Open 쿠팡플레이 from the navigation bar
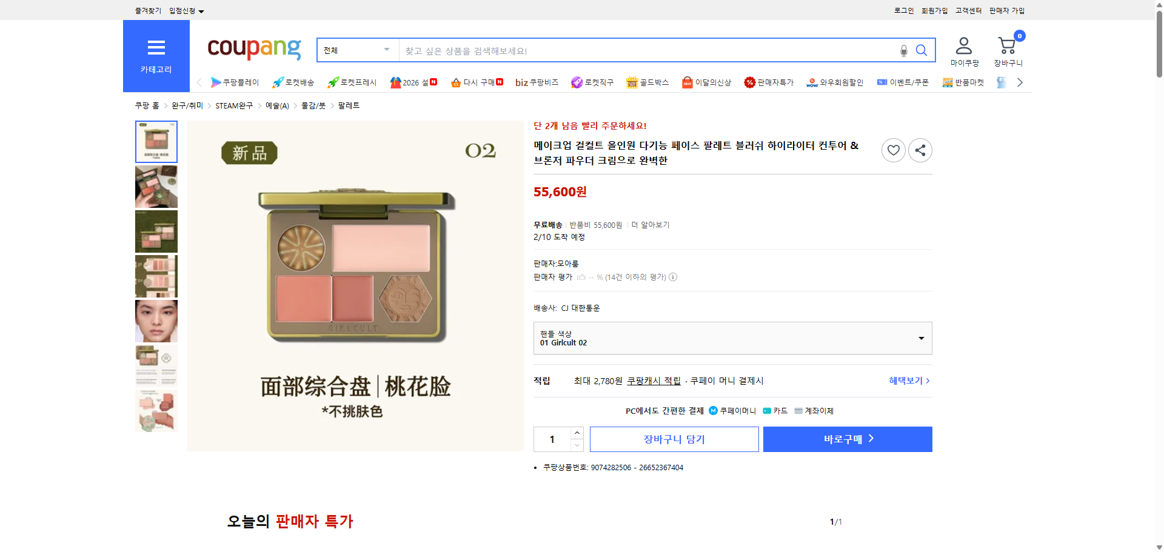The height and width of the screenshot is (552, 1164). 236,82
